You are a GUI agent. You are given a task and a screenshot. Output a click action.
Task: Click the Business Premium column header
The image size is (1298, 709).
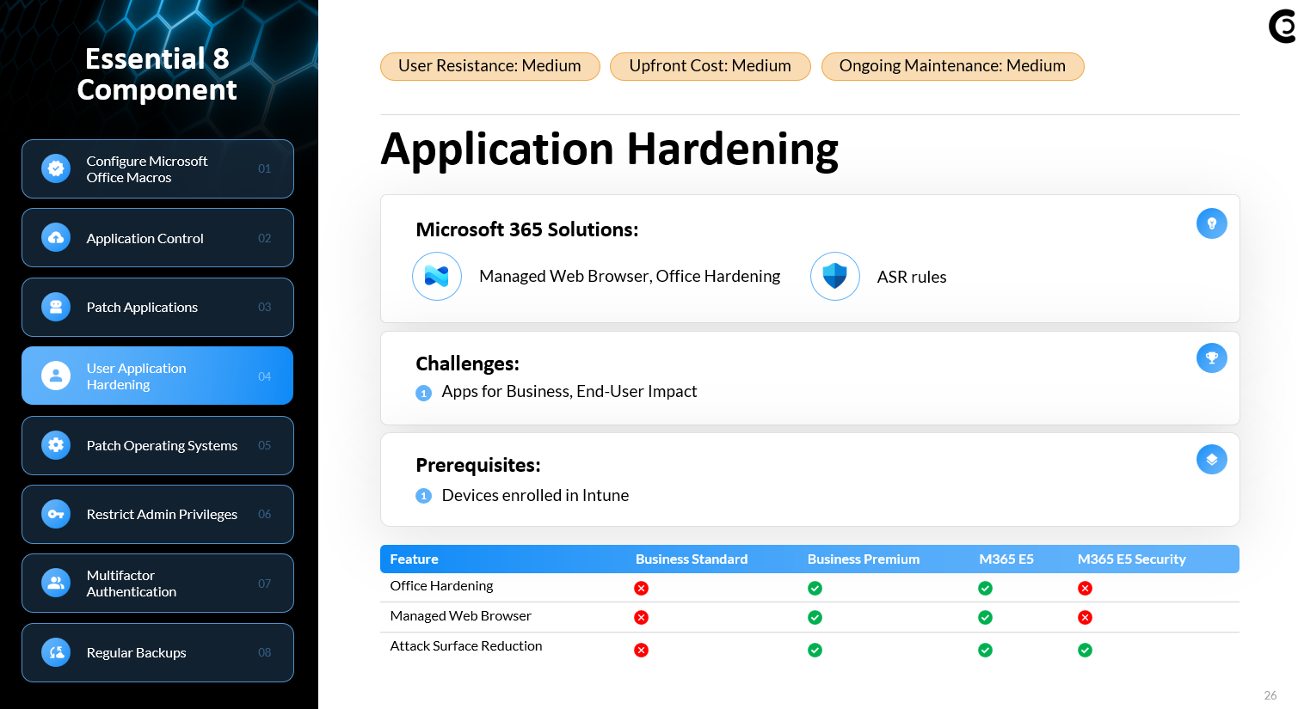click(x=863, y=559)
